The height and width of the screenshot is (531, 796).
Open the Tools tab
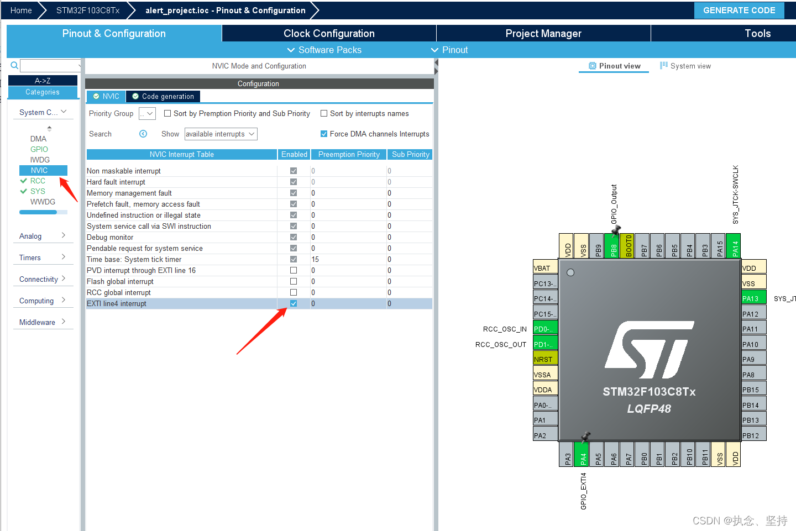(x=757, y=33)
